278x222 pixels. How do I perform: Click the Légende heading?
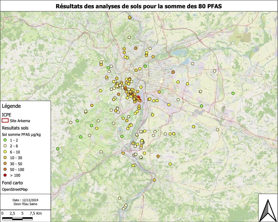11,106
